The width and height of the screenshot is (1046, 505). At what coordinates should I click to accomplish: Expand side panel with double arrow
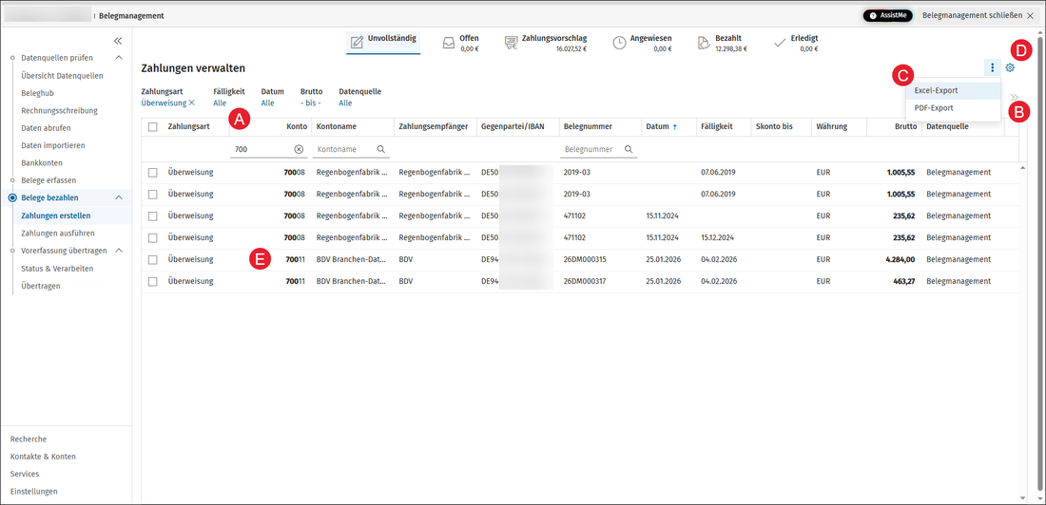pos(1014,97)
